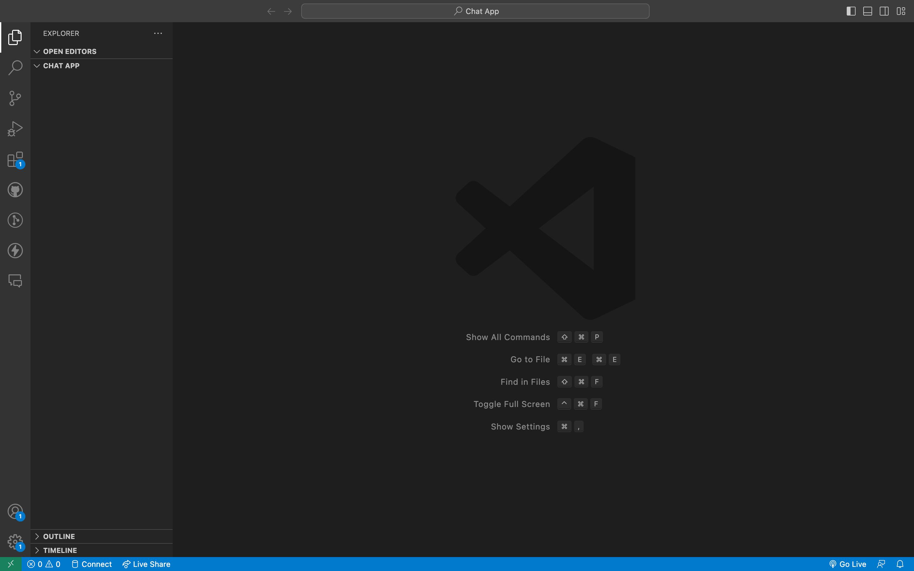Start a Live Share session
Screen dimensions: 914x571
[147, 564]
